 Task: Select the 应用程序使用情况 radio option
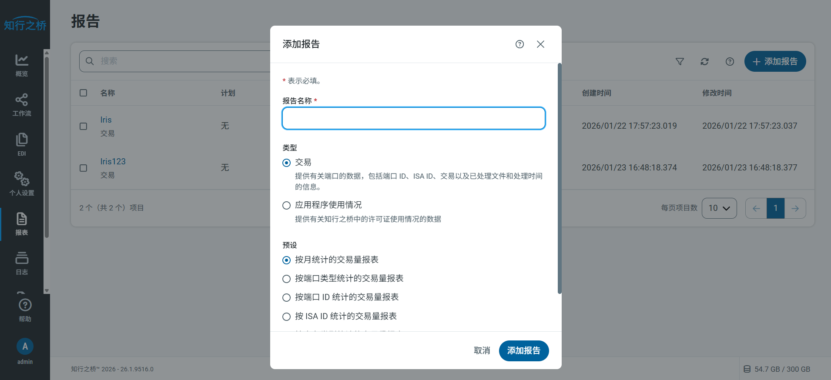click(286, 205)
